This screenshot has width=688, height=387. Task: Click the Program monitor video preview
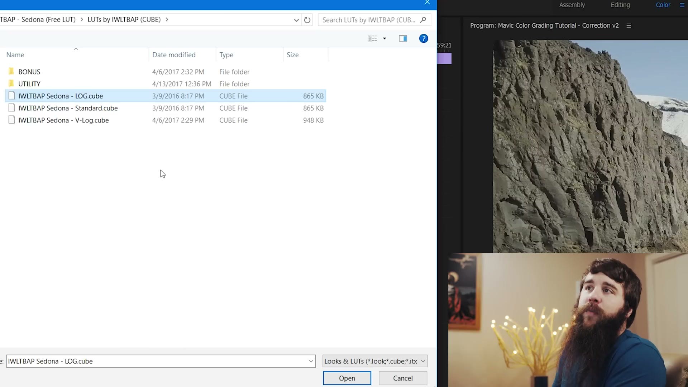(x=590, y=146)
